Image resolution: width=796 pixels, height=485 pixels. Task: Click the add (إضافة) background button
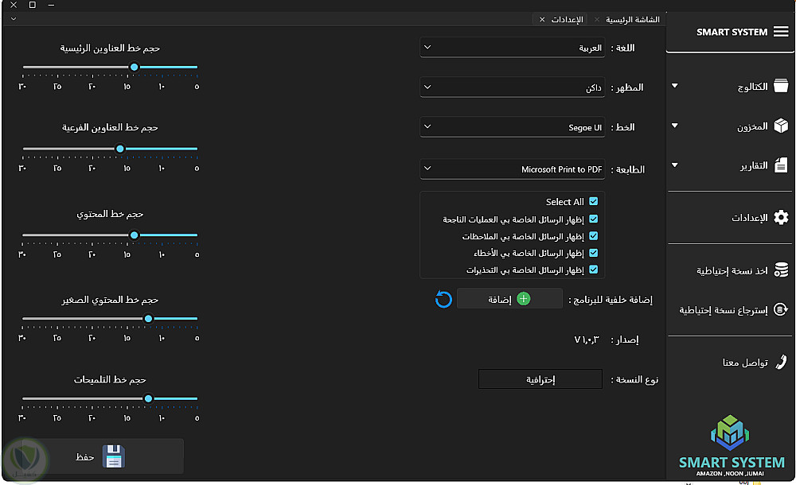point(509,299)
